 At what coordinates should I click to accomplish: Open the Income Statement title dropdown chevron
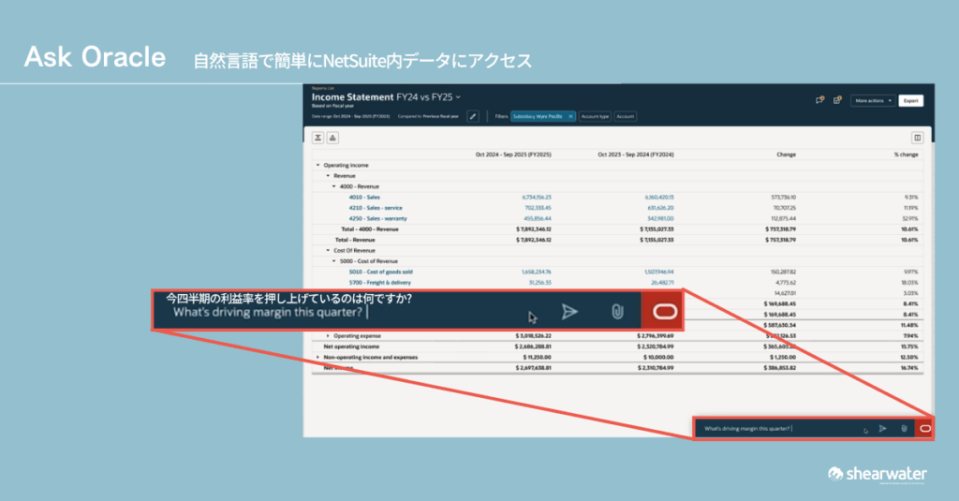click(x=458, y=96)
